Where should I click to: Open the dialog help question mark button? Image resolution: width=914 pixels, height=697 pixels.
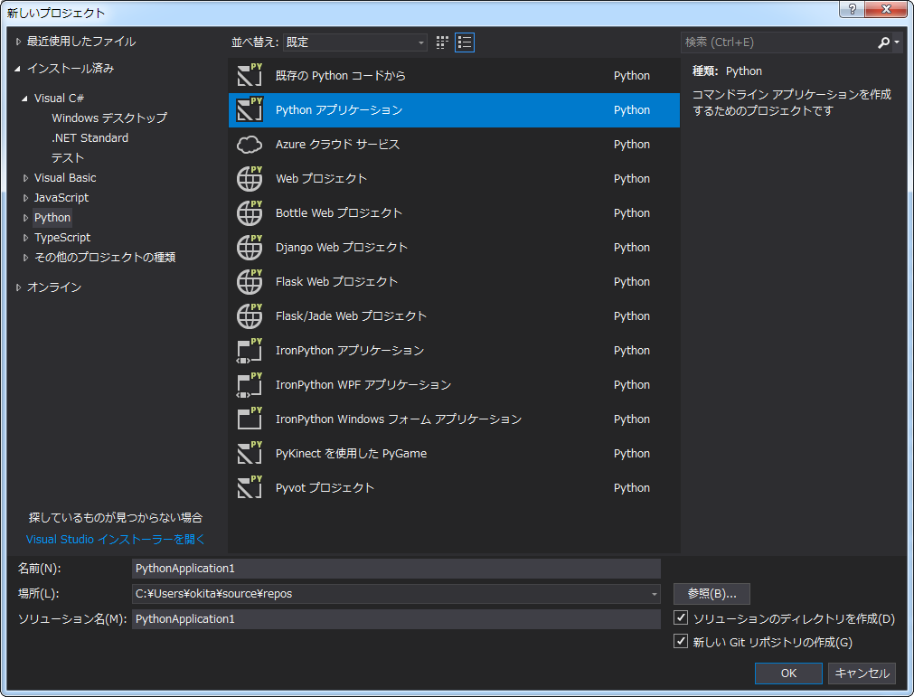pyautogui.click(x=853, y=9)
